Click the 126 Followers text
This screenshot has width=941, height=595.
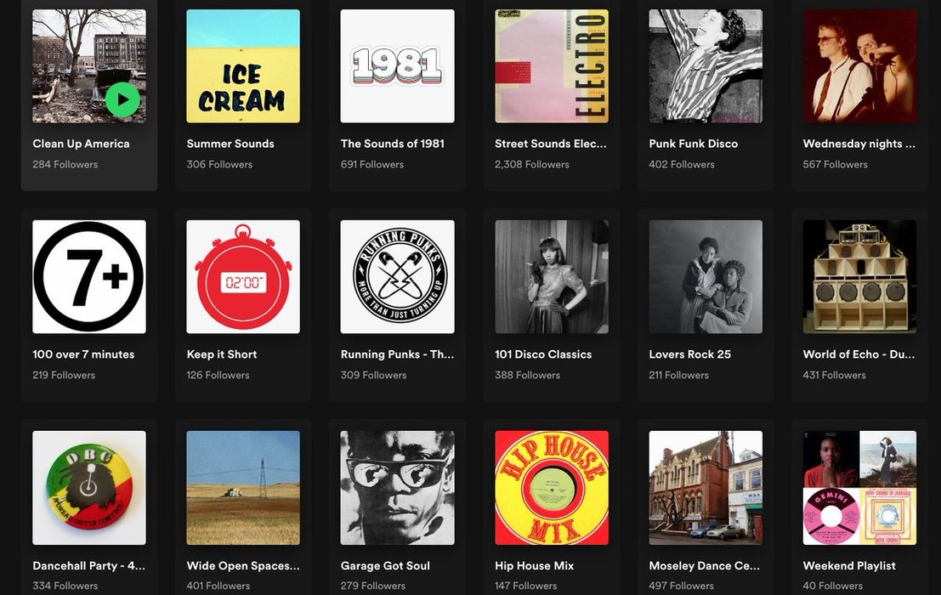pyautogui.click(x=218, y=375)
